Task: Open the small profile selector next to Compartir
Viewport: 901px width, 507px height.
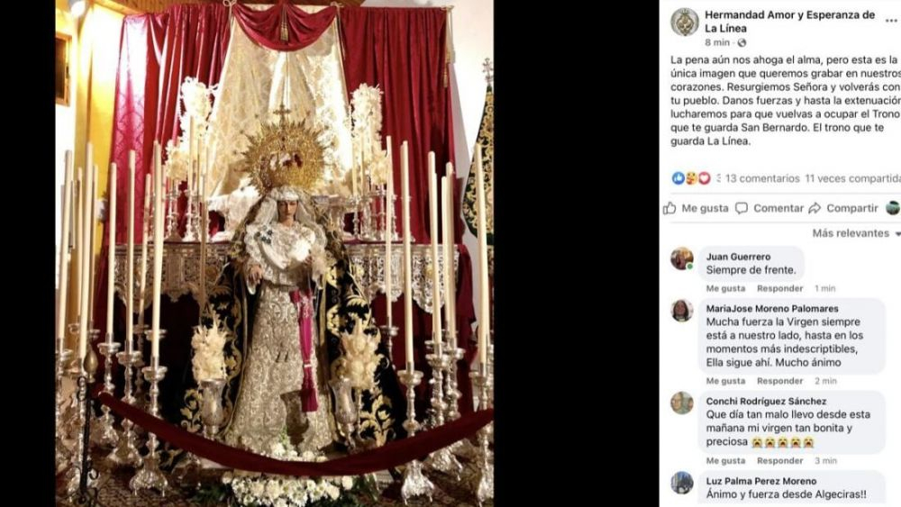Action: tap(892, 208)
